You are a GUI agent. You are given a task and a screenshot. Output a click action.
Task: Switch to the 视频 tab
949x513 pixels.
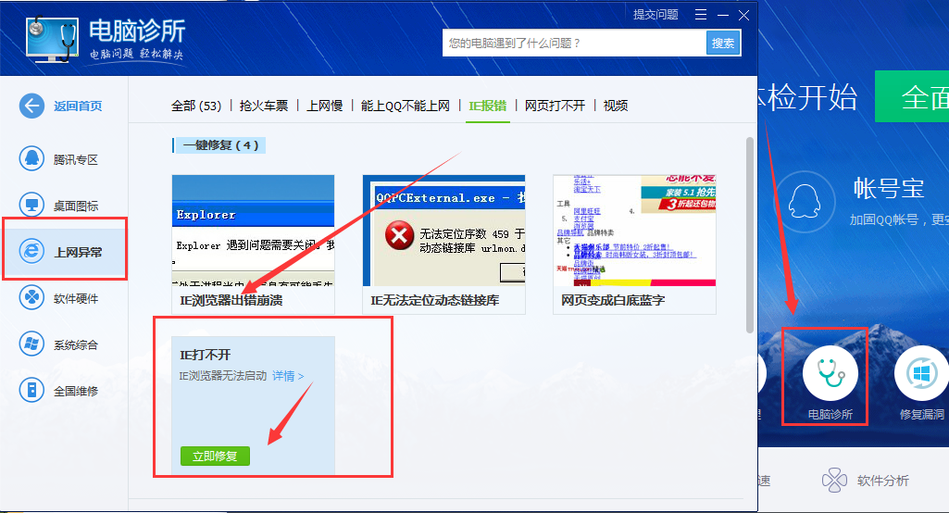point(616,106)
